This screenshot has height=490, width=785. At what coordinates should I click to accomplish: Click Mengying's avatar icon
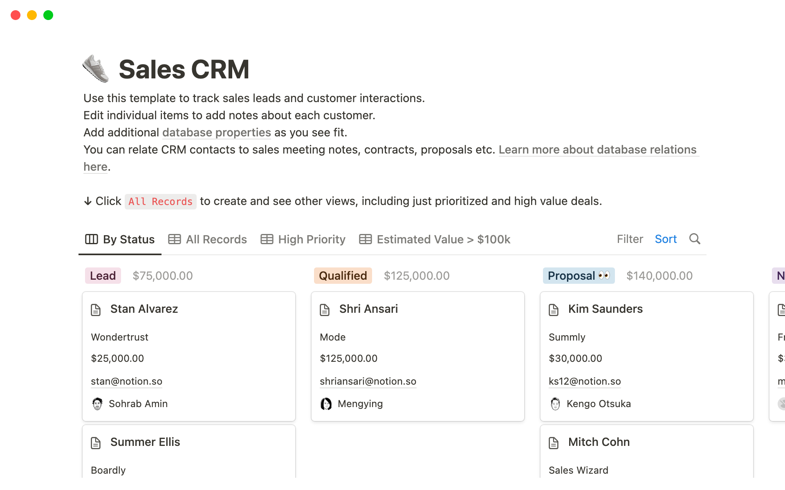[x=326, y=404]
